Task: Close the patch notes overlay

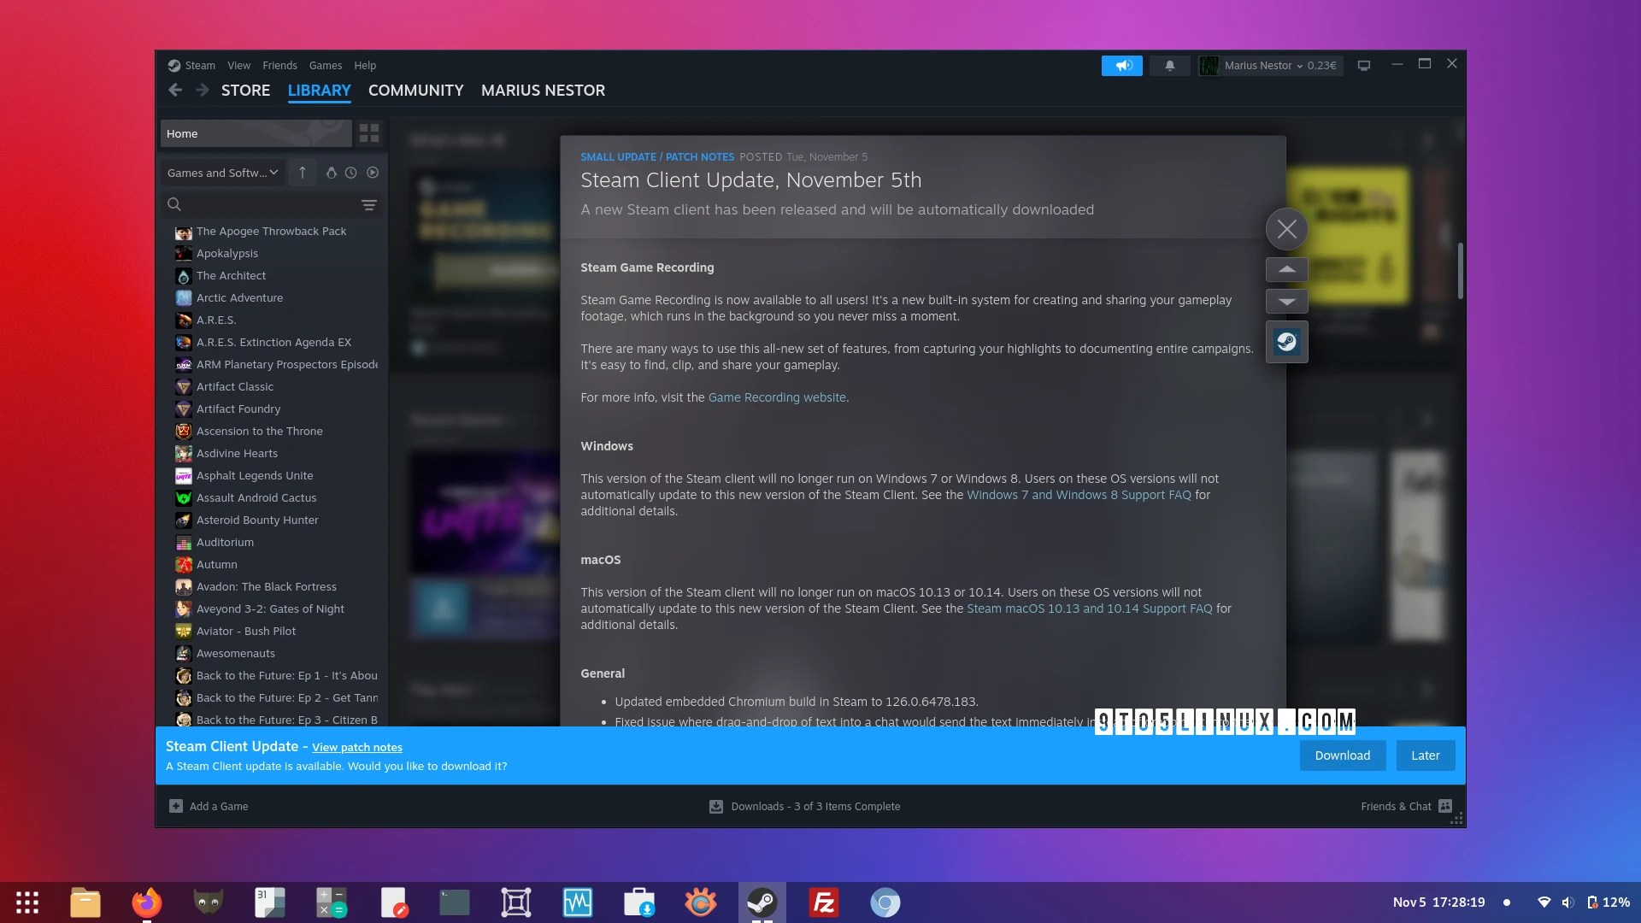Action: pos(1286,229)
